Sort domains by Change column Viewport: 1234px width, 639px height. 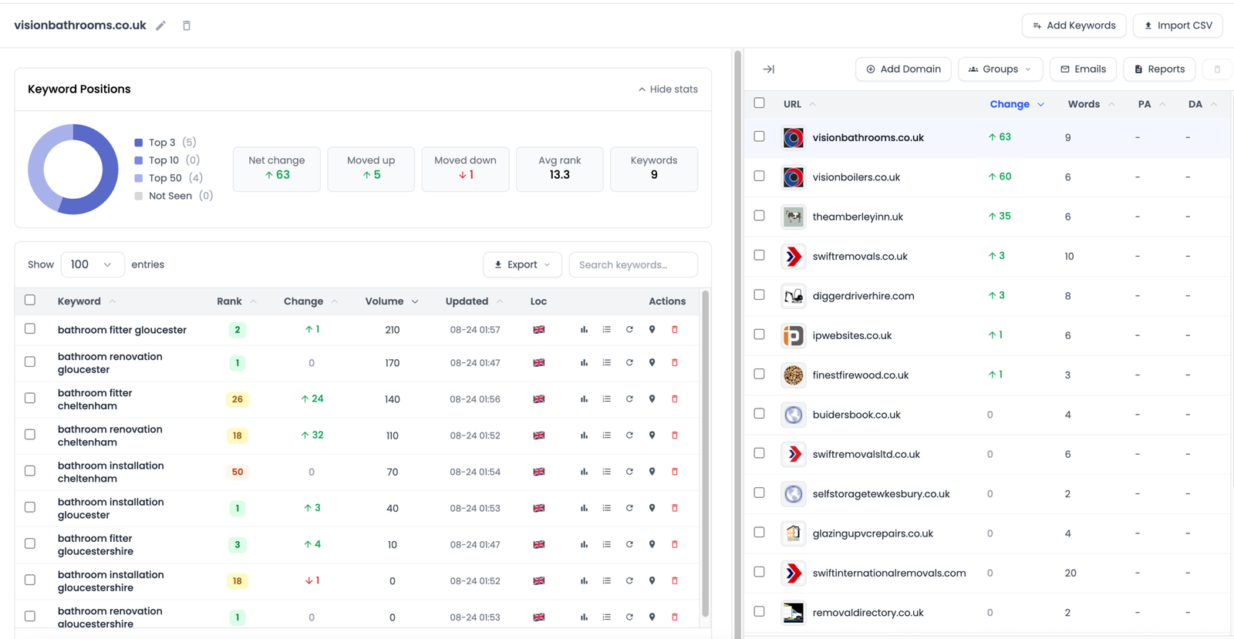click(x=1017, y=104)
